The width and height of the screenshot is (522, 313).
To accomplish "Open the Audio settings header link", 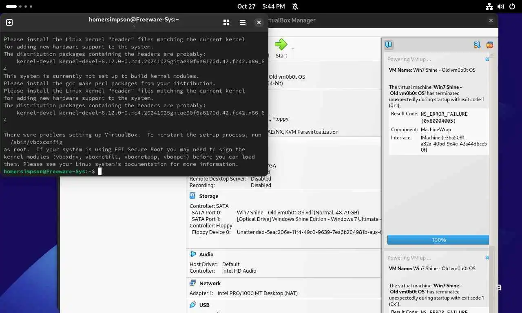I will pyautogui.click(x=206, y=255).
